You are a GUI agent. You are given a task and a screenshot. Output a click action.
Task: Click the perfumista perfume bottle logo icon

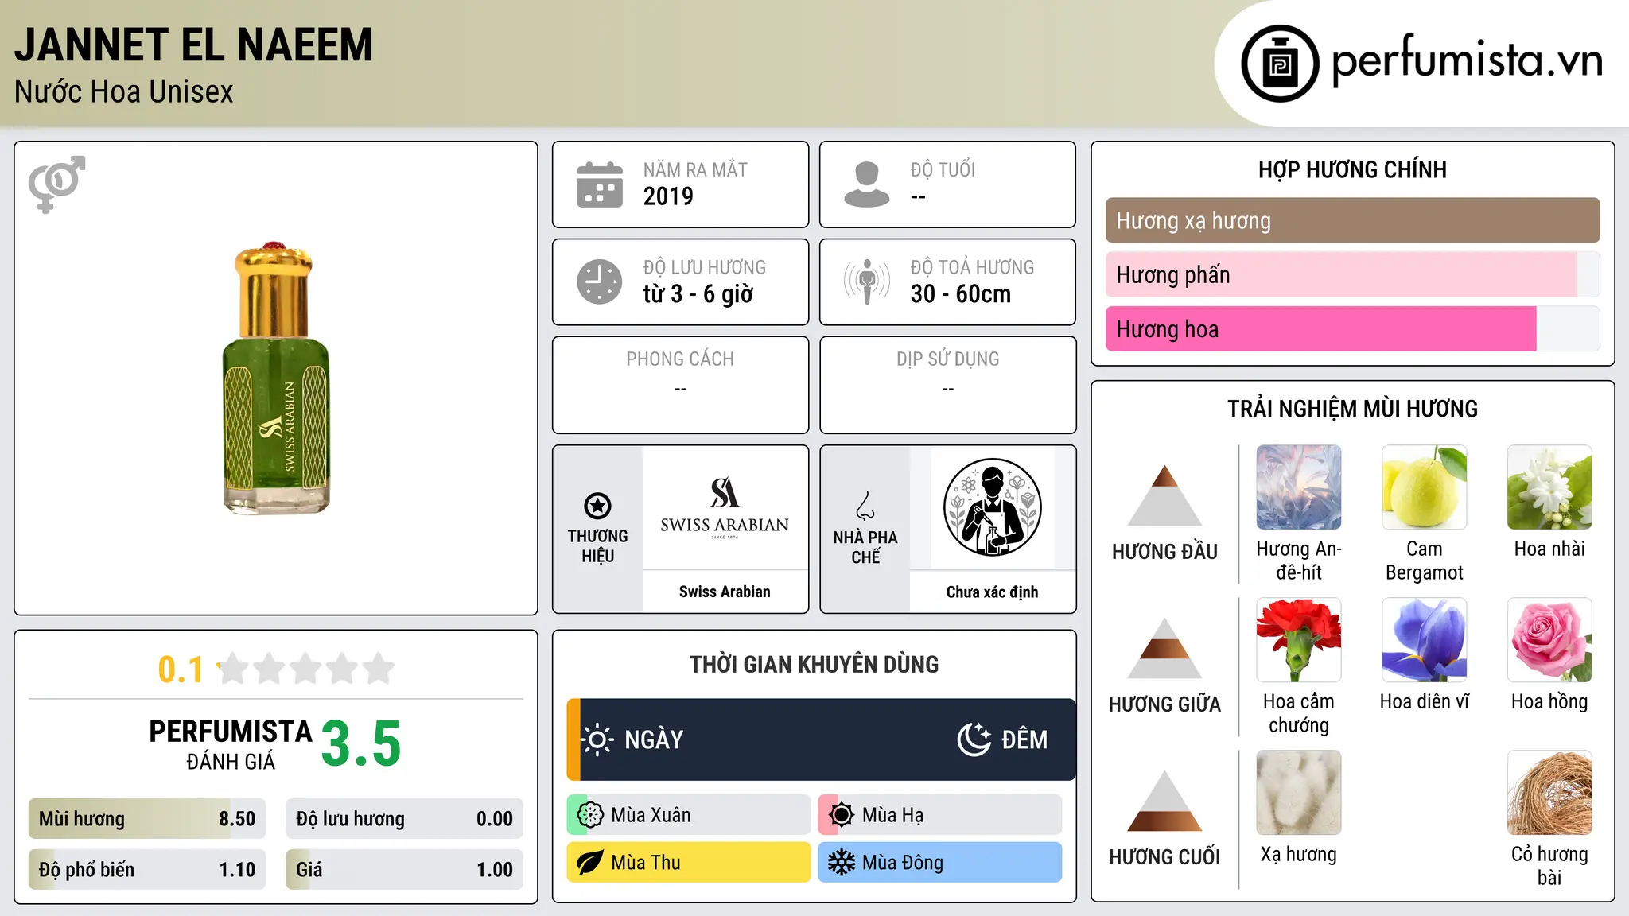pyautogui.click(x=1280, y=64)
